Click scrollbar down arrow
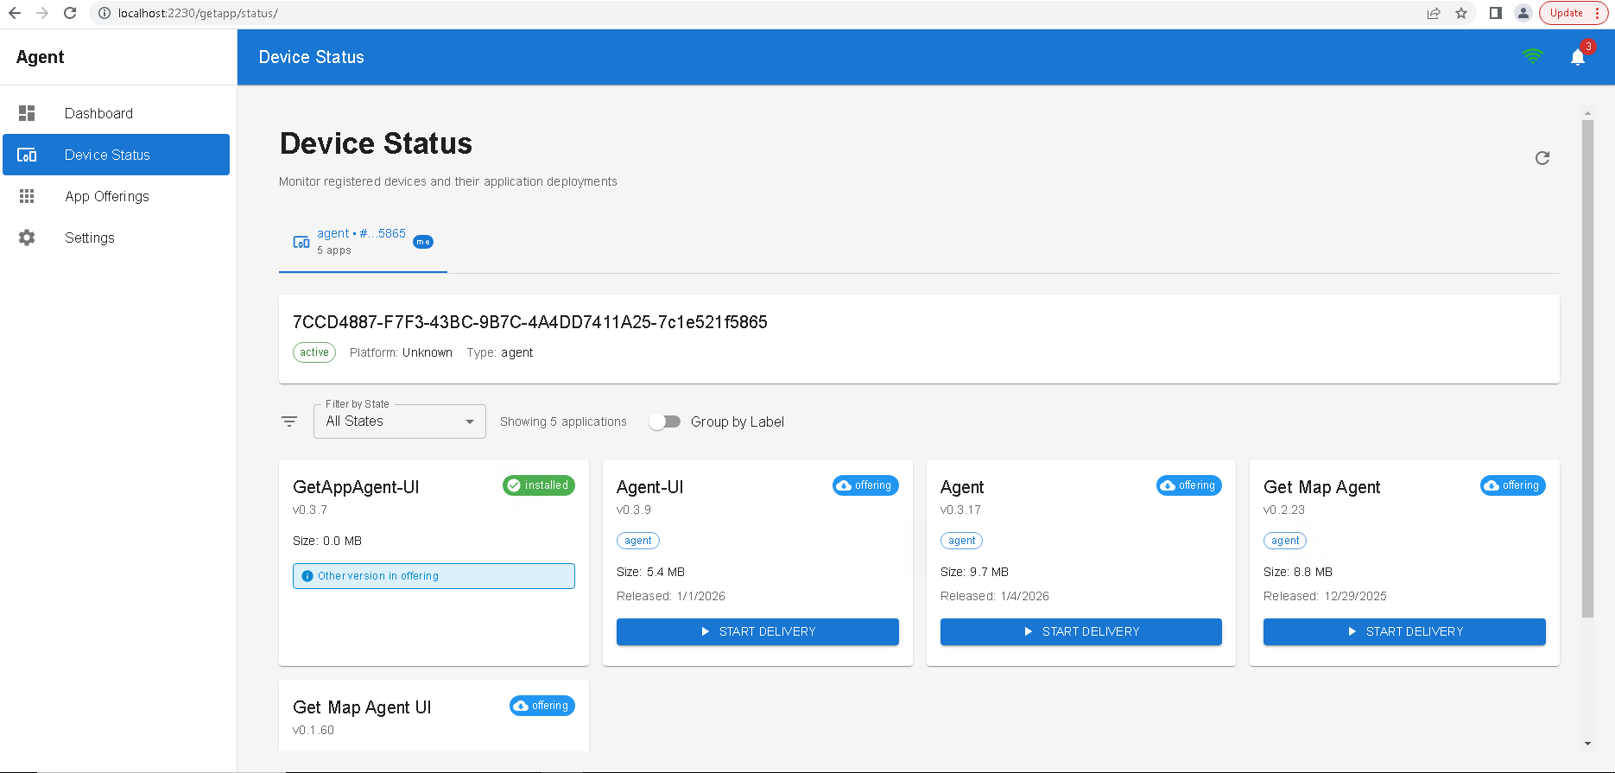Screen dimensions: 1615x773 1587,743
